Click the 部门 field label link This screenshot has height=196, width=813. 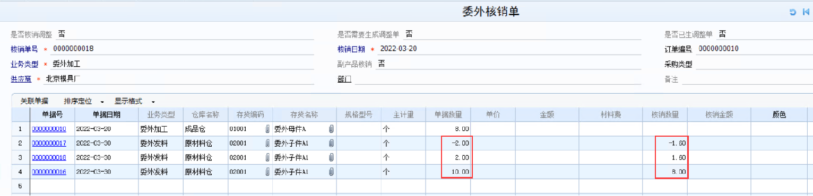coord(344,79)
